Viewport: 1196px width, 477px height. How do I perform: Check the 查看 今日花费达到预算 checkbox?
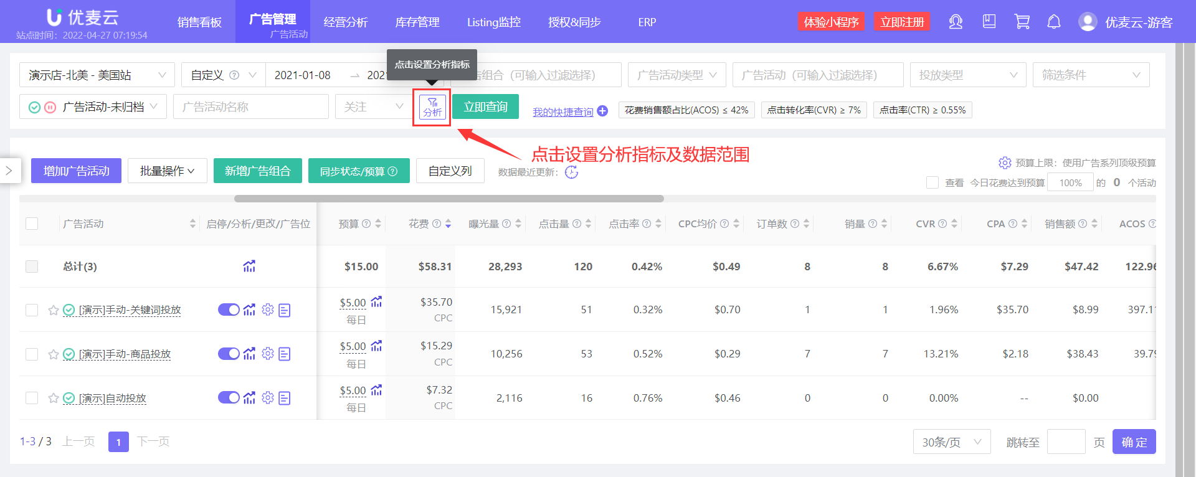point(933,182)
